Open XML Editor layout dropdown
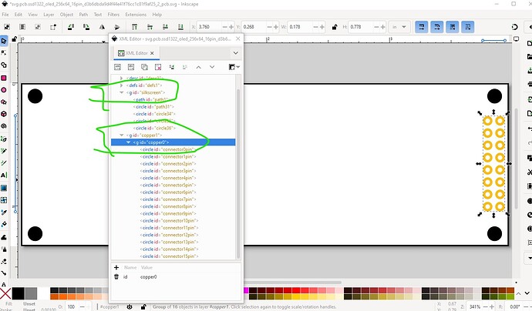The width and height of the screenshot is (532, 311). tap(234, 67)
